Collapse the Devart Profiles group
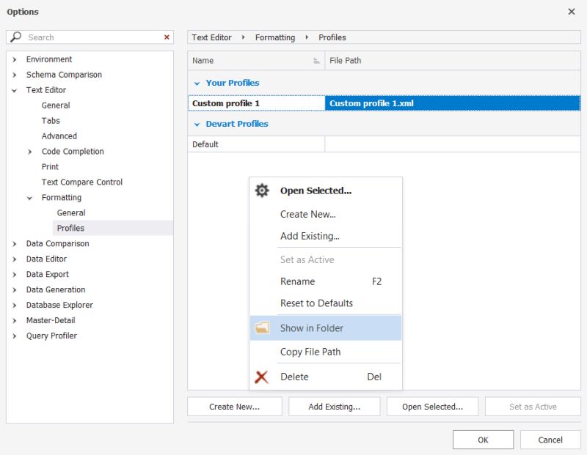Viewport: 587px width, 455px height. coord(196,123)
